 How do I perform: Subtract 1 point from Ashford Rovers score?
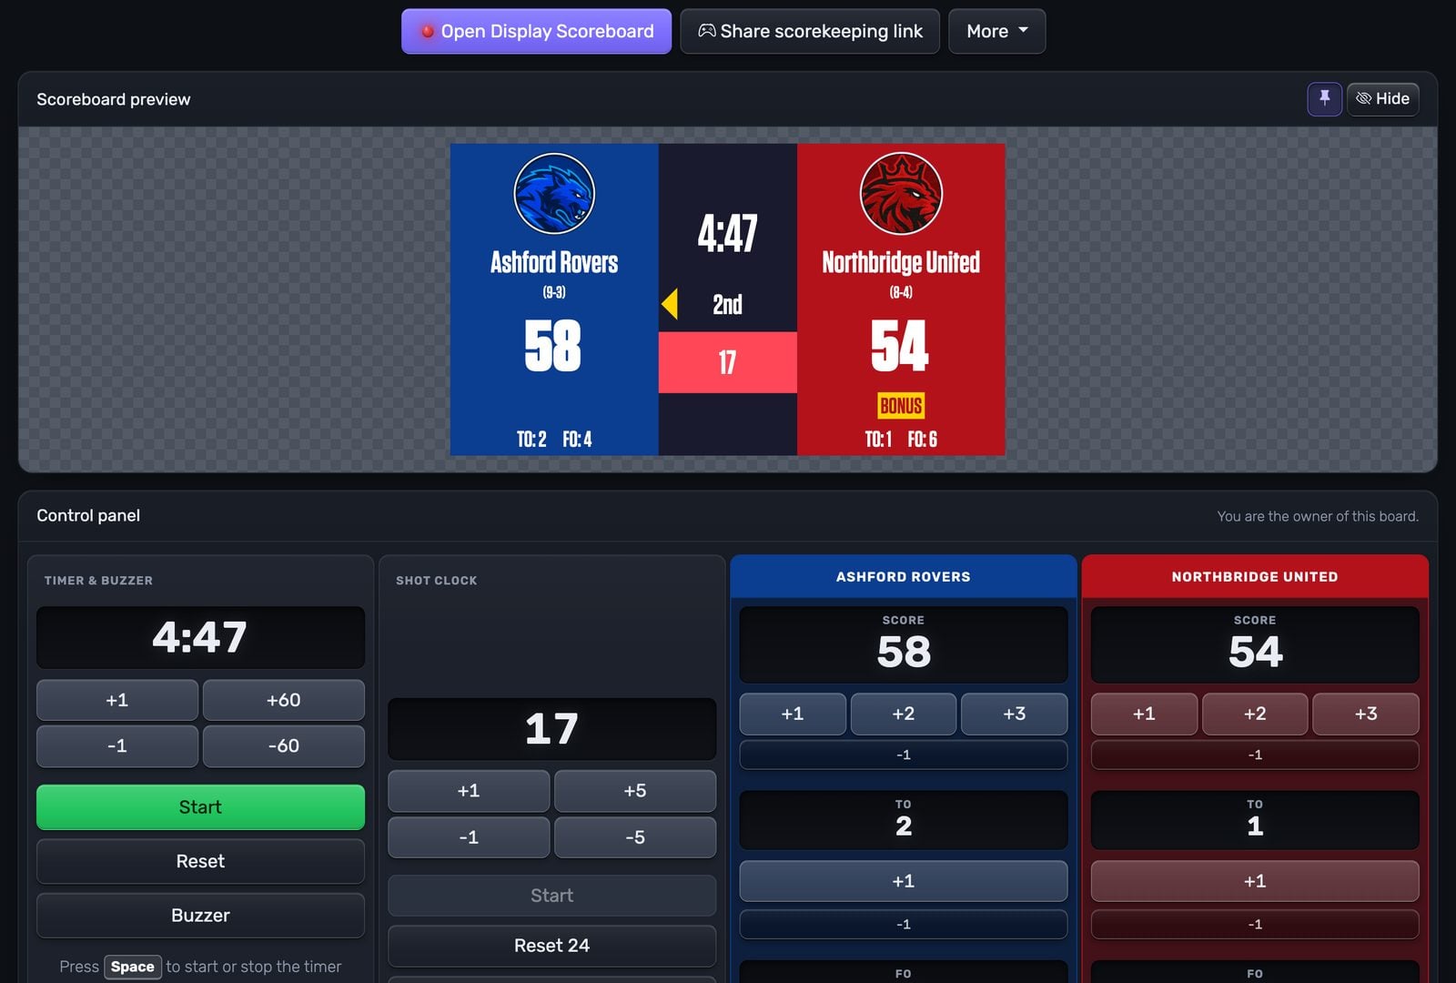click(904, 755)
